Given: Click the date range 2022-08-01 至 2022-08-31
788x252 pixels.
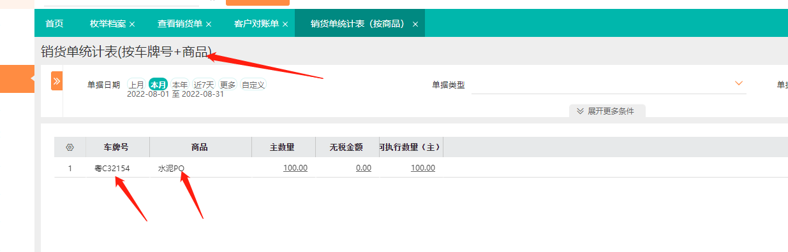Looking at the screenshot, I should pyautogui.click(x=175, y=94).
